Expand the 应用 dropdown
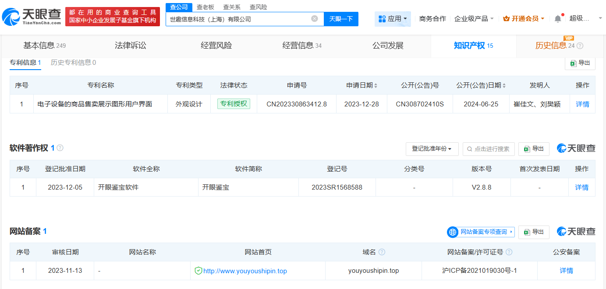The image size is (606, 289). [x=393, y=19]
